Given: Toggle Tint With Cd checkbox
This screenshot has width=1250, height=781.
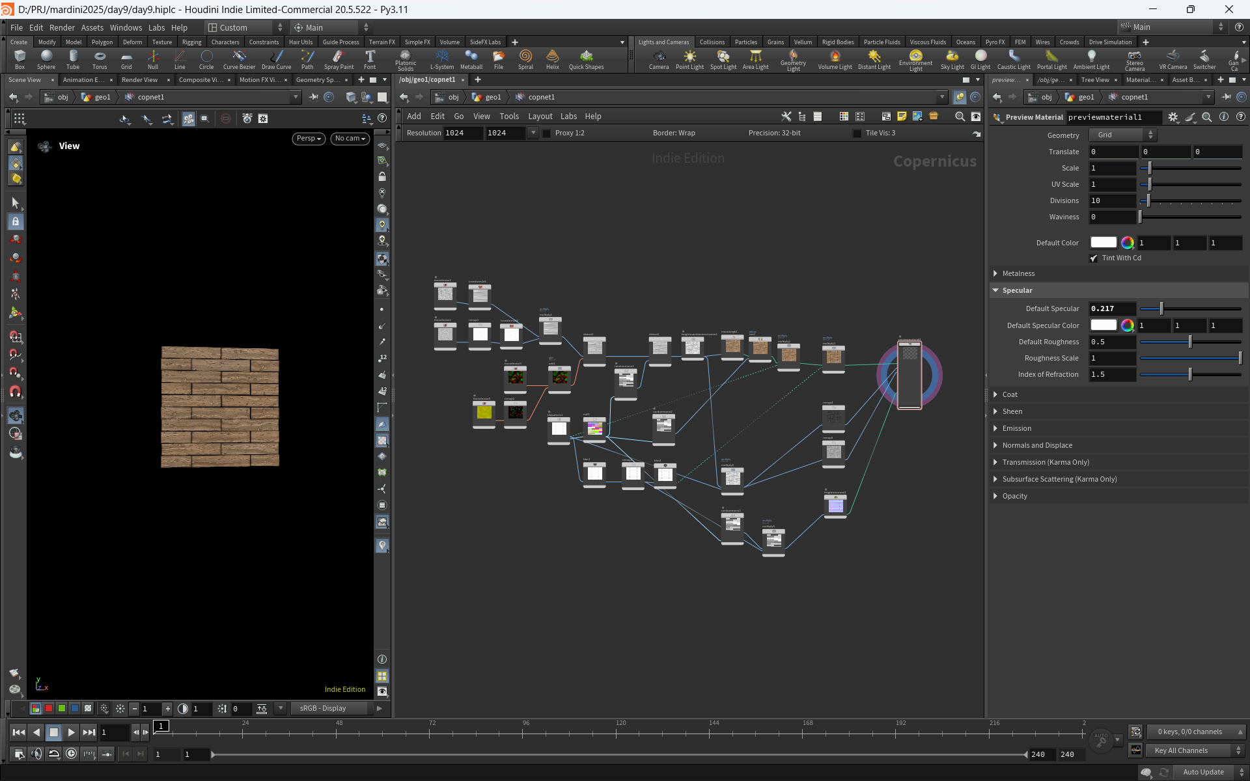Looking at the screenshot, I should pyautogui.click(x=1094, y=258).
